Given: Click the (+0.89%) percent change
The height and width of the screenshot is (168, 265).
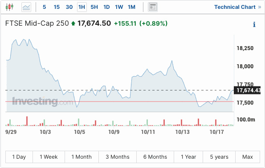Looking at the screenshot, I should click(154, 23).
